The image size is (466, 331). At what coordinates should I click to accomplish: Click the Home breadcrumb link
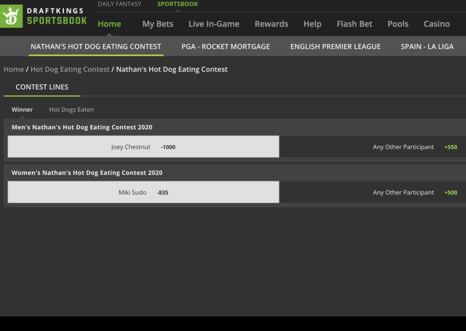[14, 69]
